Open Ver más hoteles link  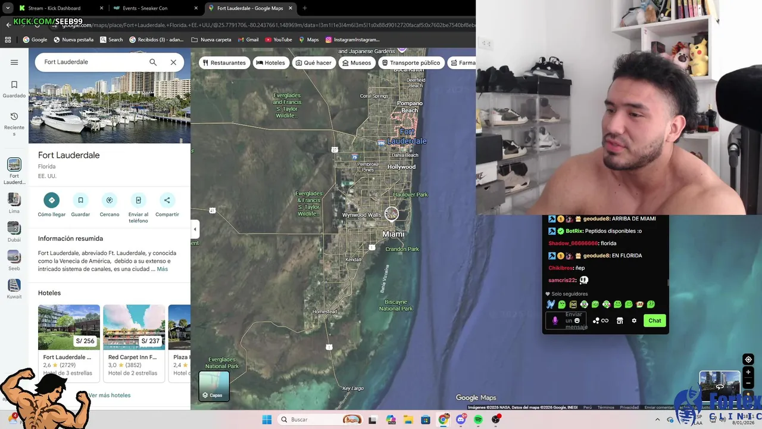[x=110, y=395]
